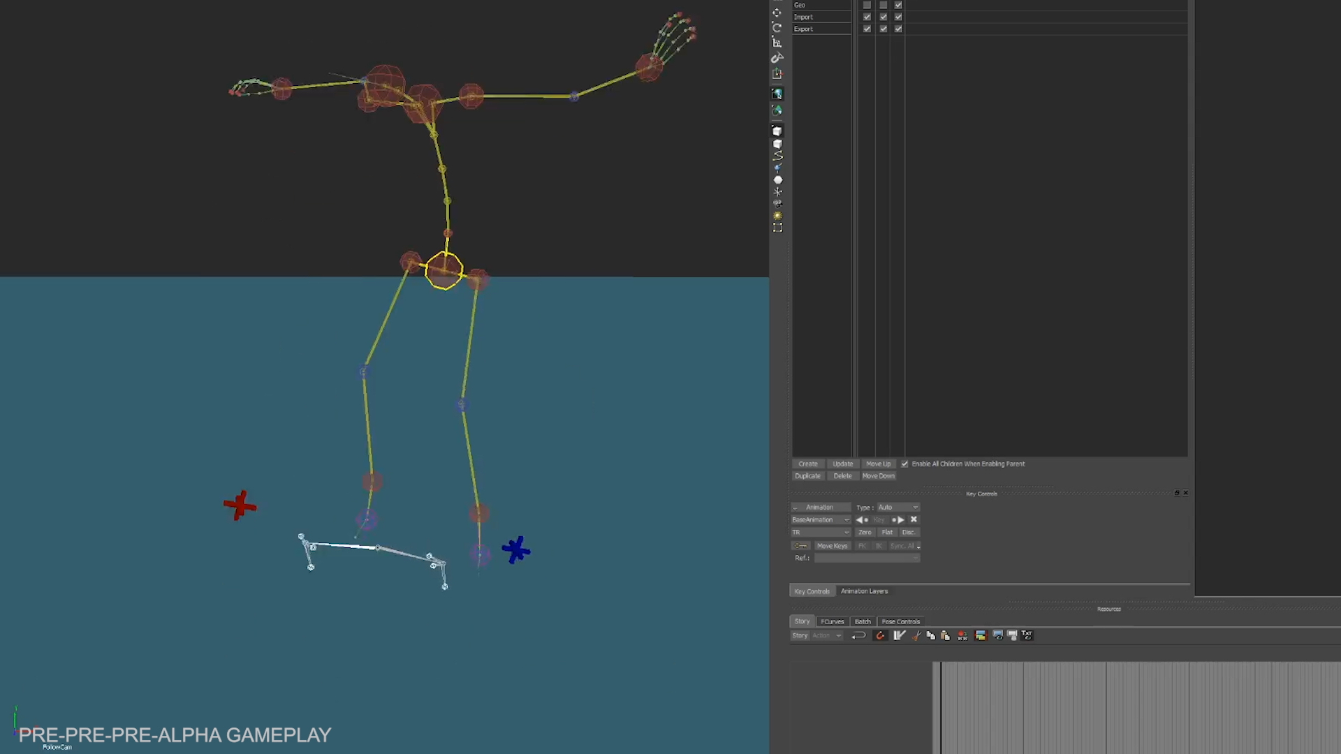Select the Rotate tool in vertical toolbar
Image resolution: width=1341 pixels, height=754 pixels.
point(777,28)
